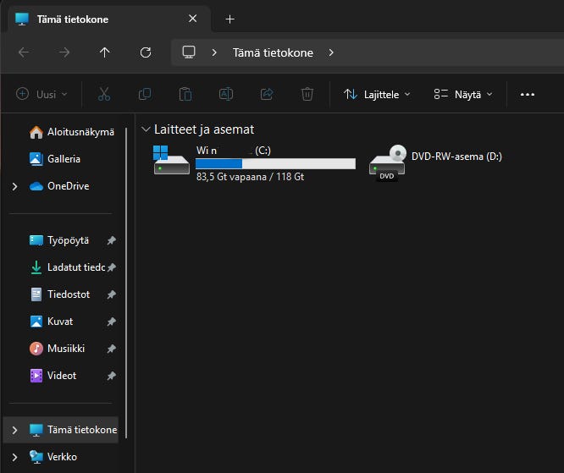Click the Cut scissors icon
The width and height of the screenshot is (564, 473).
tap(104, 94)
